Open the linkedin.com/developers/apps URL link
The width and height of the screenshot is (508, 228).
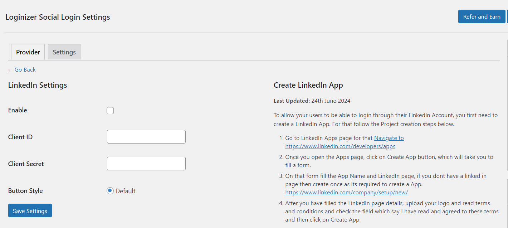point(340,146)
